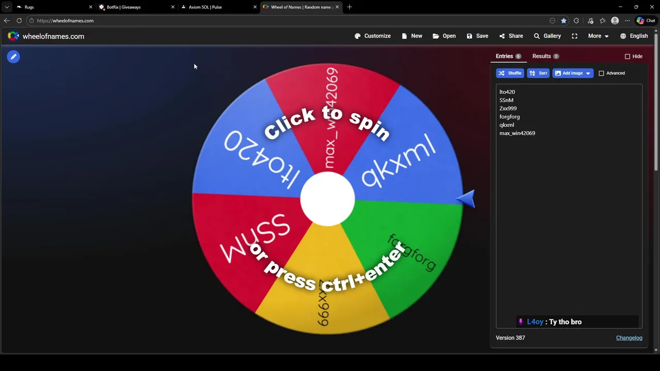Image resolution: width=660 pixels, height=371 pixels.
Task: Switch to the Entries tab
Action: (508, 56)
